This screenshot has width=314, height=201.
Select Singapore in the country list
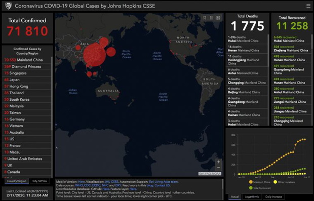[27, 73]
